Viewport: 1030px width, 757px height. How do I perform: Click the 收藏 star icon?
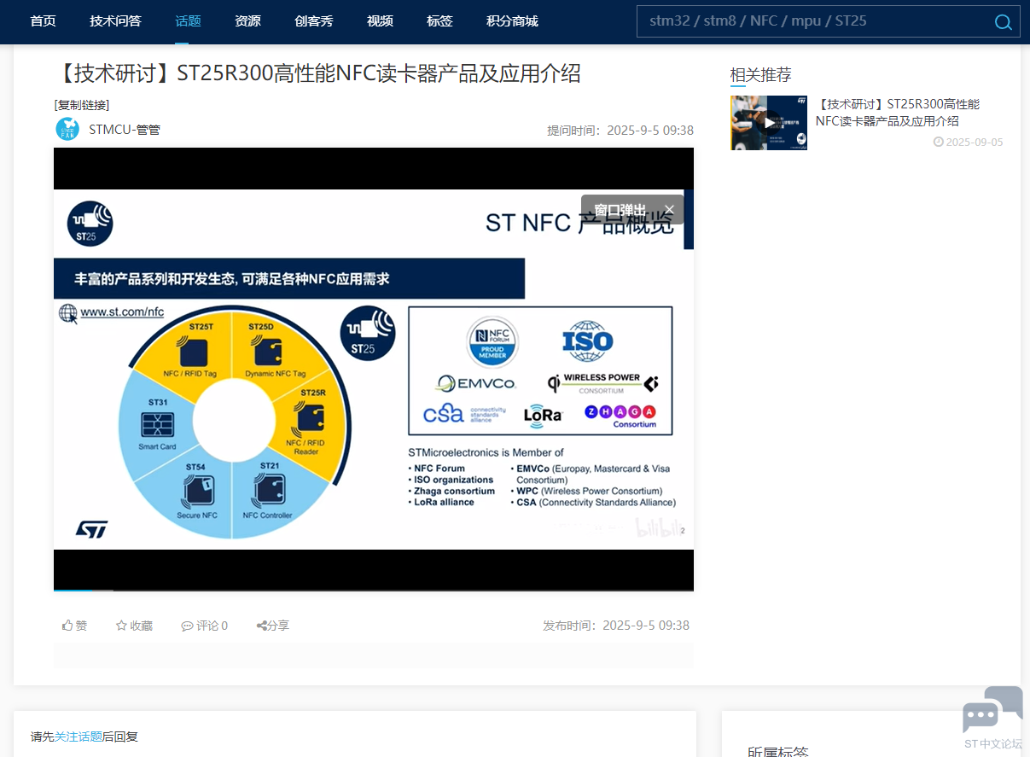[x=121, y=626]
